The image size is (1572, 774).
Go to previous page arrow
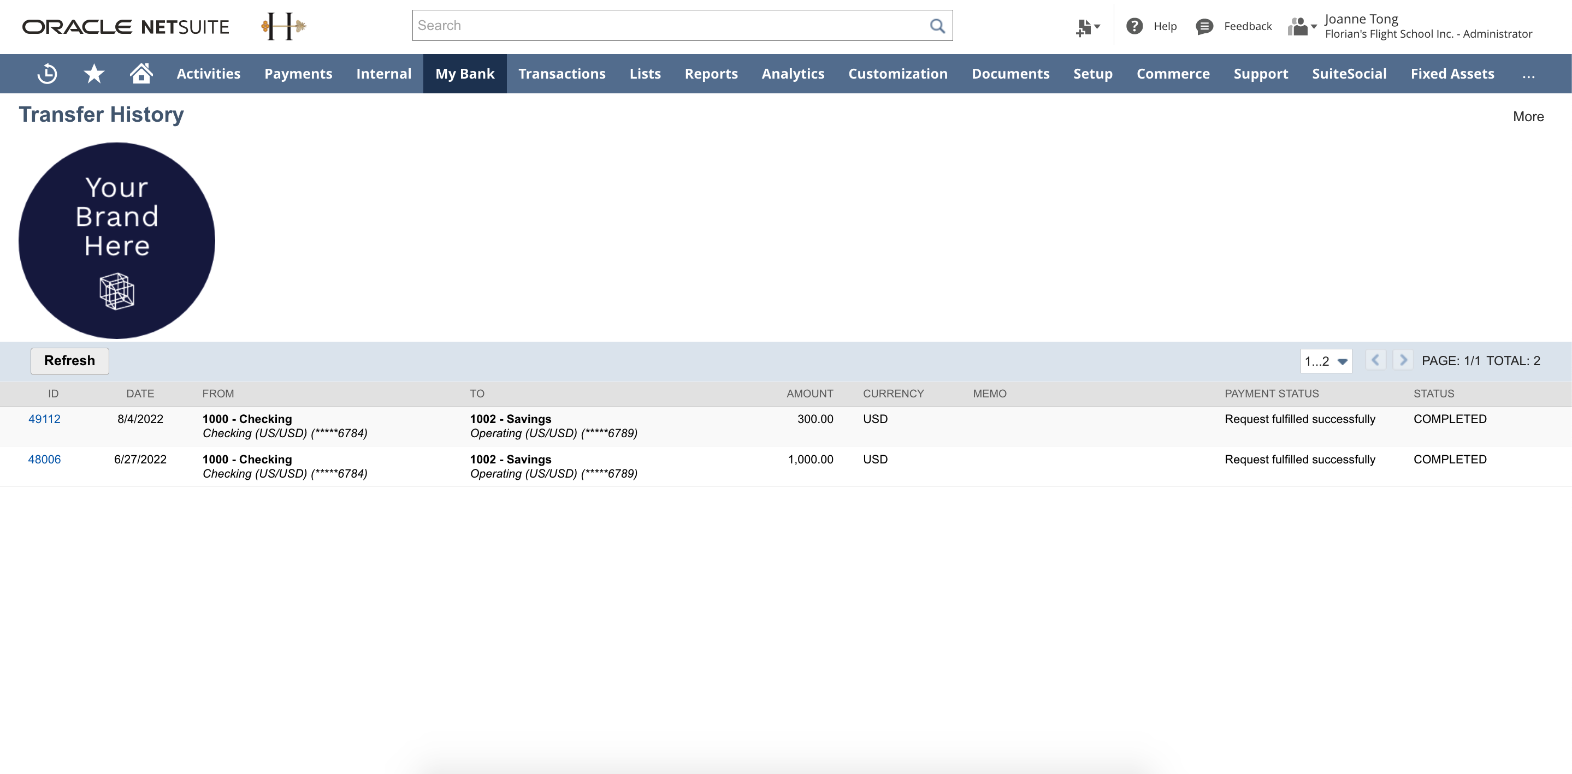pos(1375,360)
